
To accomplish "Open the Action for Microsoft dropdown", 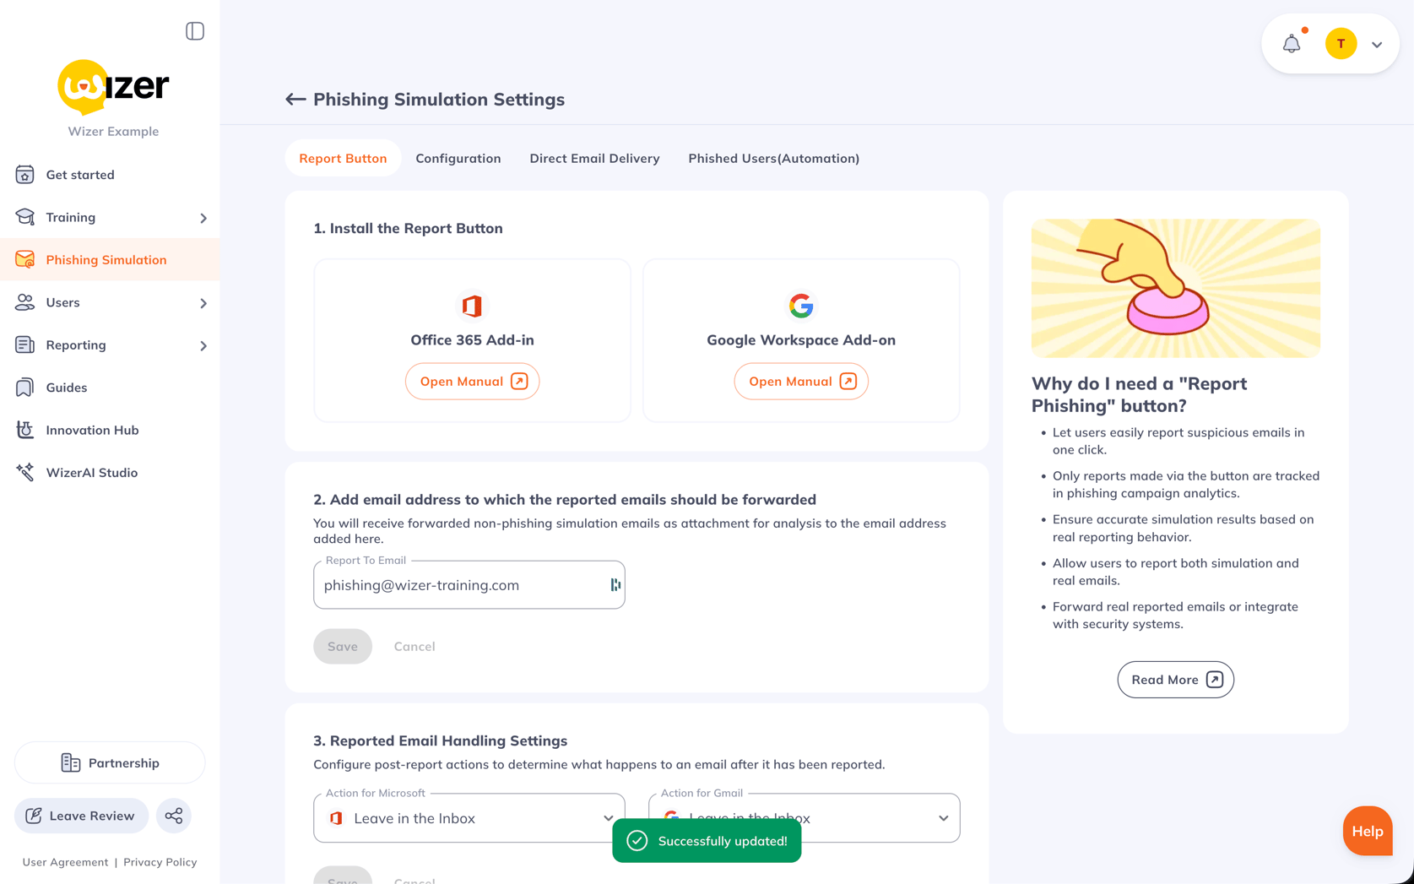I will (x=469, y=818).
